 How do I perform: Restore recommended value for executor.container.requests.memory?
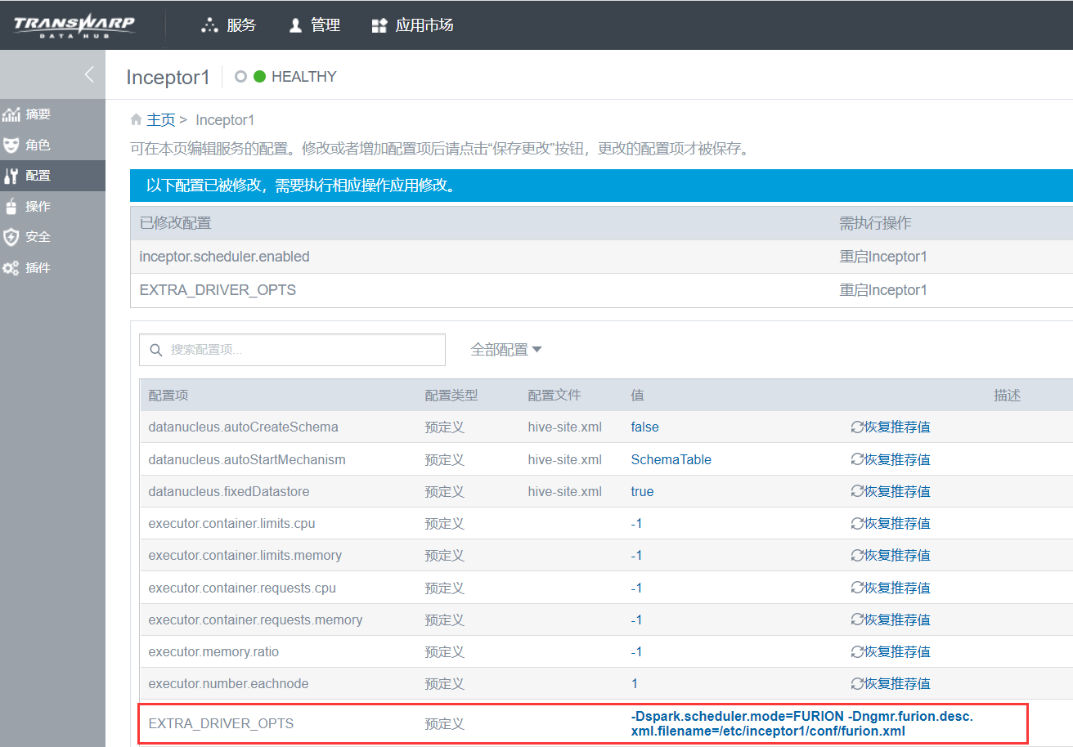[891, 620]
